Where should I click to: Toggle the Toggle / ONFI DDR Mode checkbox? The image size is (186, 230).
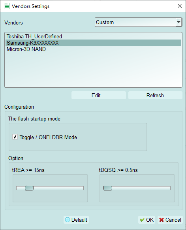(x=15, y=137)
